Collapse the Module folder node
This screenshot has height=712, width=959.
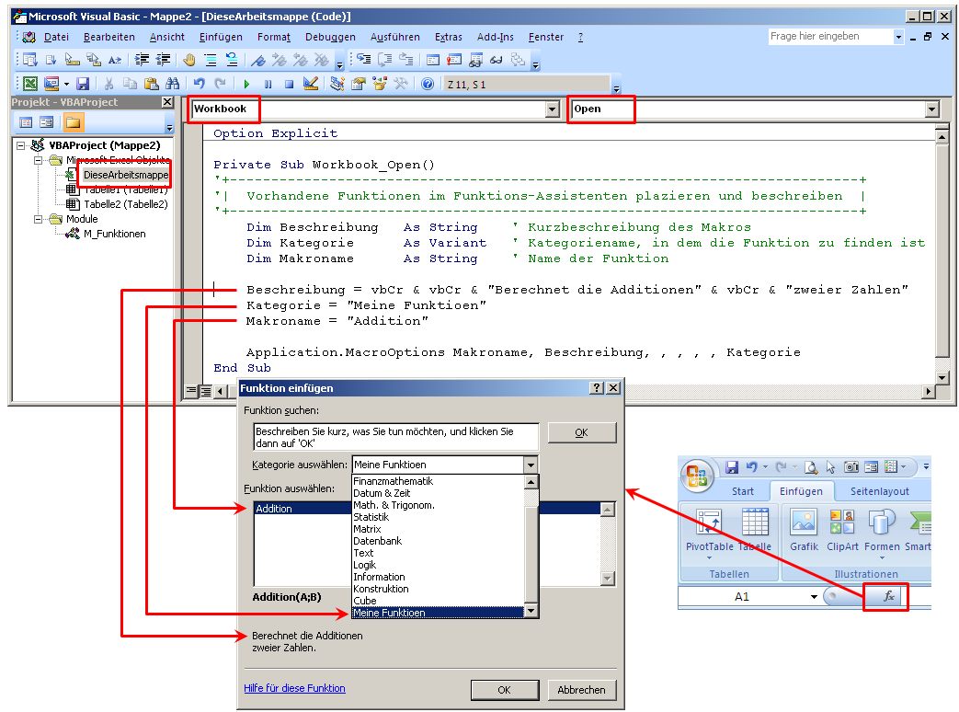(x=39, y=219)
